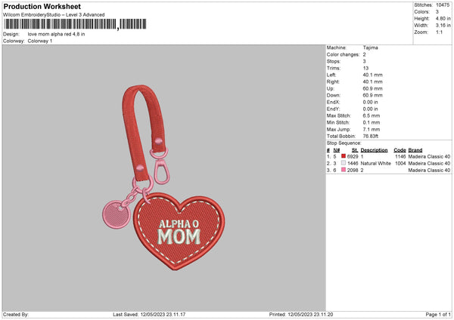The width and height of the screenshot is (454, 320).
Task: Click the 'Max Stitch:' value 6.5 mm
Action: pyautogui.click(x=372, y=115)
